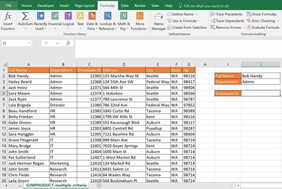Switch to the Home tab

(26, 6)
